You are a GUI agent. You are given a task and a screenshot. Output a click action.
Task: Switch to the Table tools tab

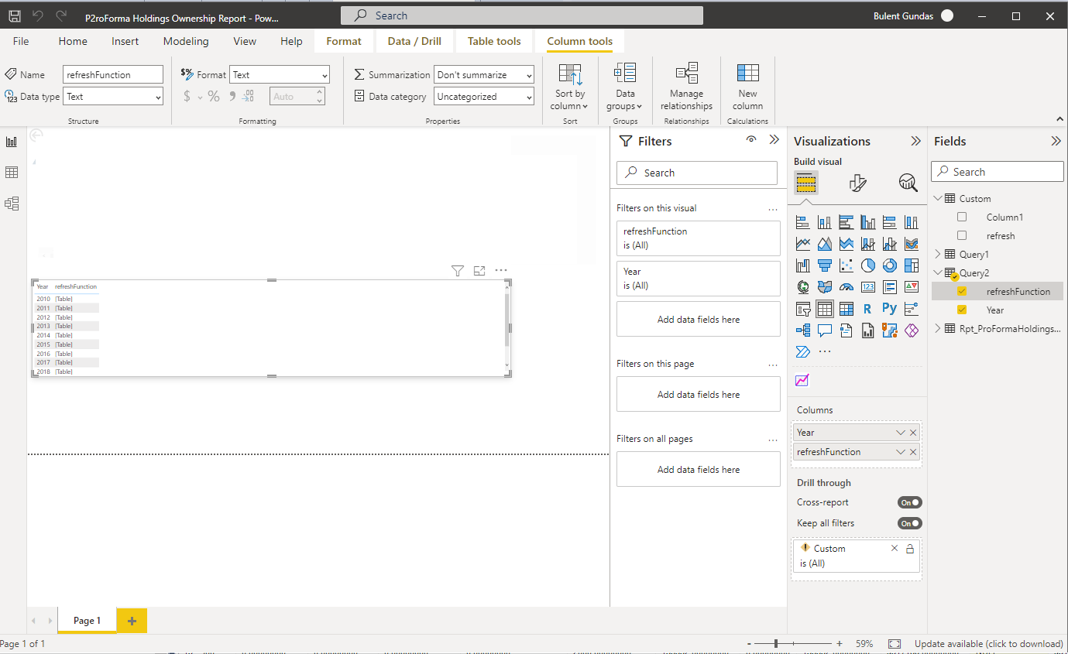click(x=494, y=41)
